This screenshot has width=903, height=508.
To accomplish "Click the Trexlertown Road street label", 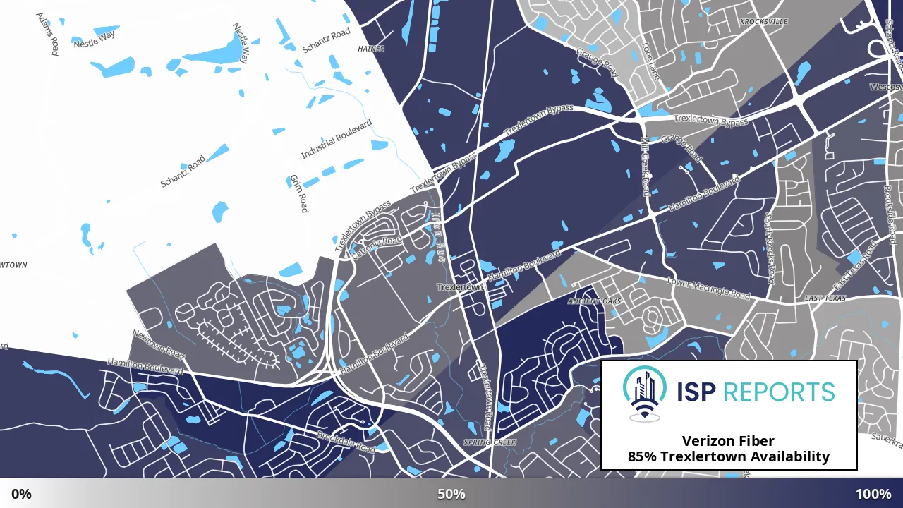I will coord(485,397).
